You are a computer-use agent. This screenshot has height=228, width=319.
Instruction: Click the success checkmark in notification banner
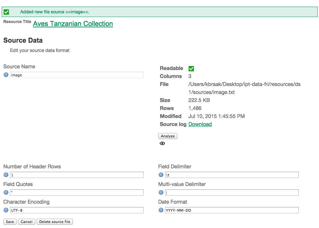6,12
